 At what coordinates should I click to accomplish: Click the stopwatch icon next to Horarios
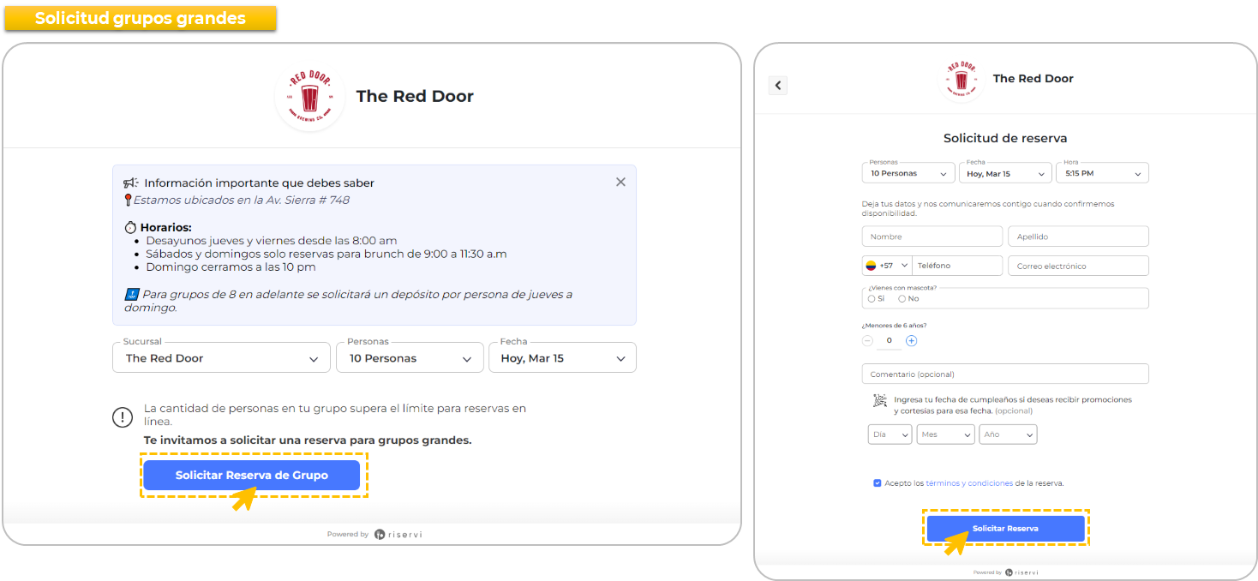coord(130,228)
